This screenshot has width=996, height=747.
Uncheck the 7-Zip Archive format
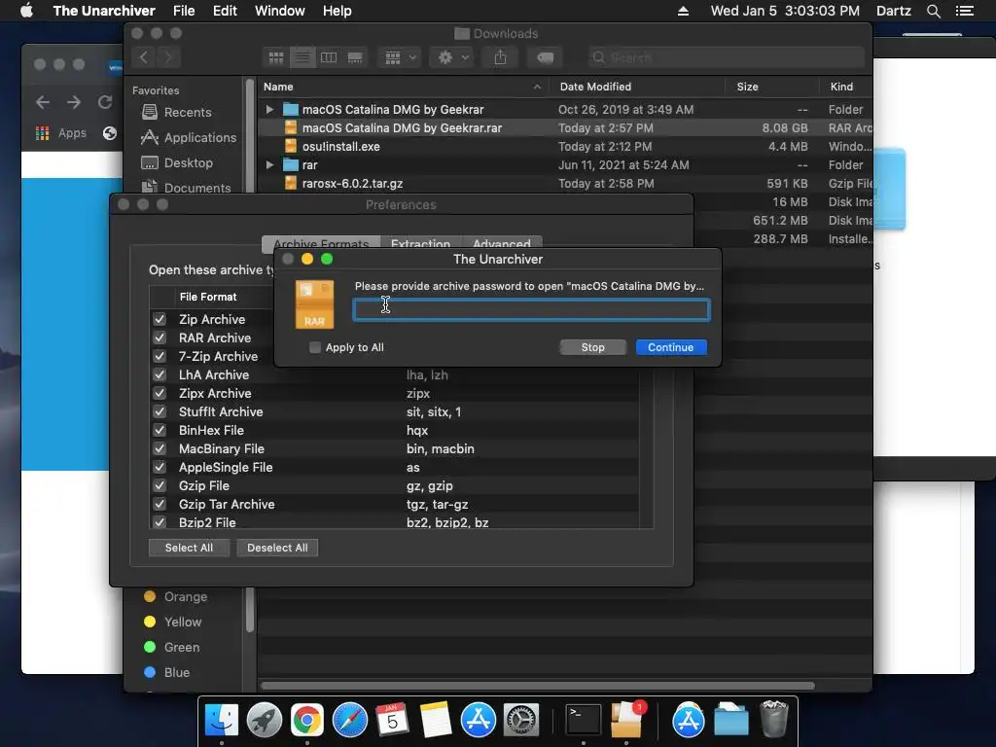coord(160,356)
